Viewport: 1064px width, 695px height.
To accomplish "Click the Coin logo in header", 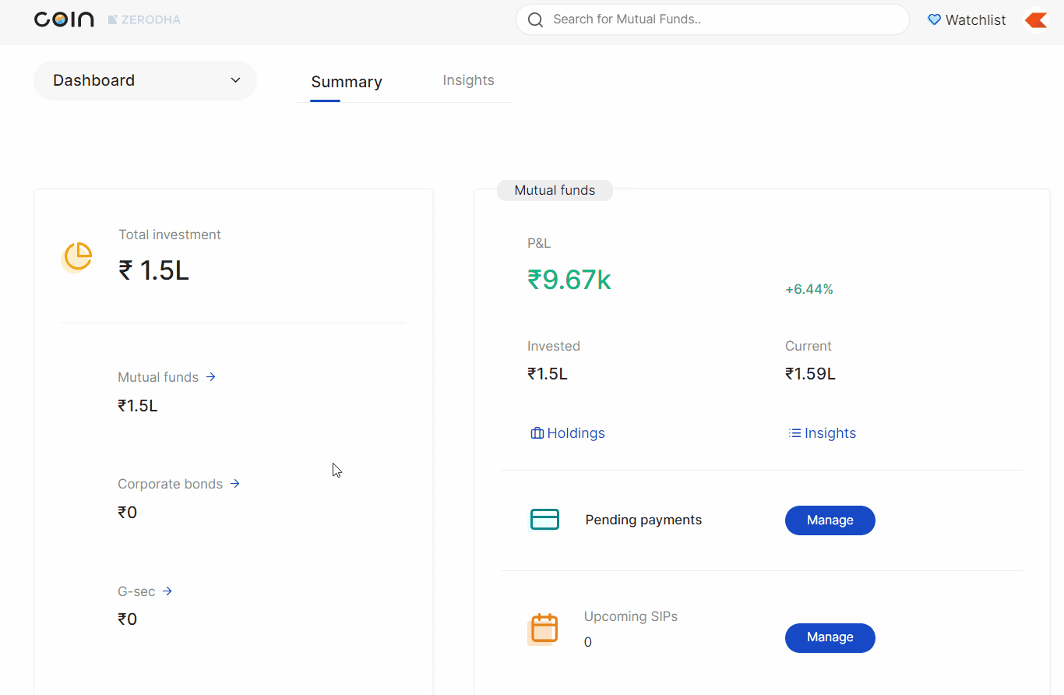I will point(64,19).
